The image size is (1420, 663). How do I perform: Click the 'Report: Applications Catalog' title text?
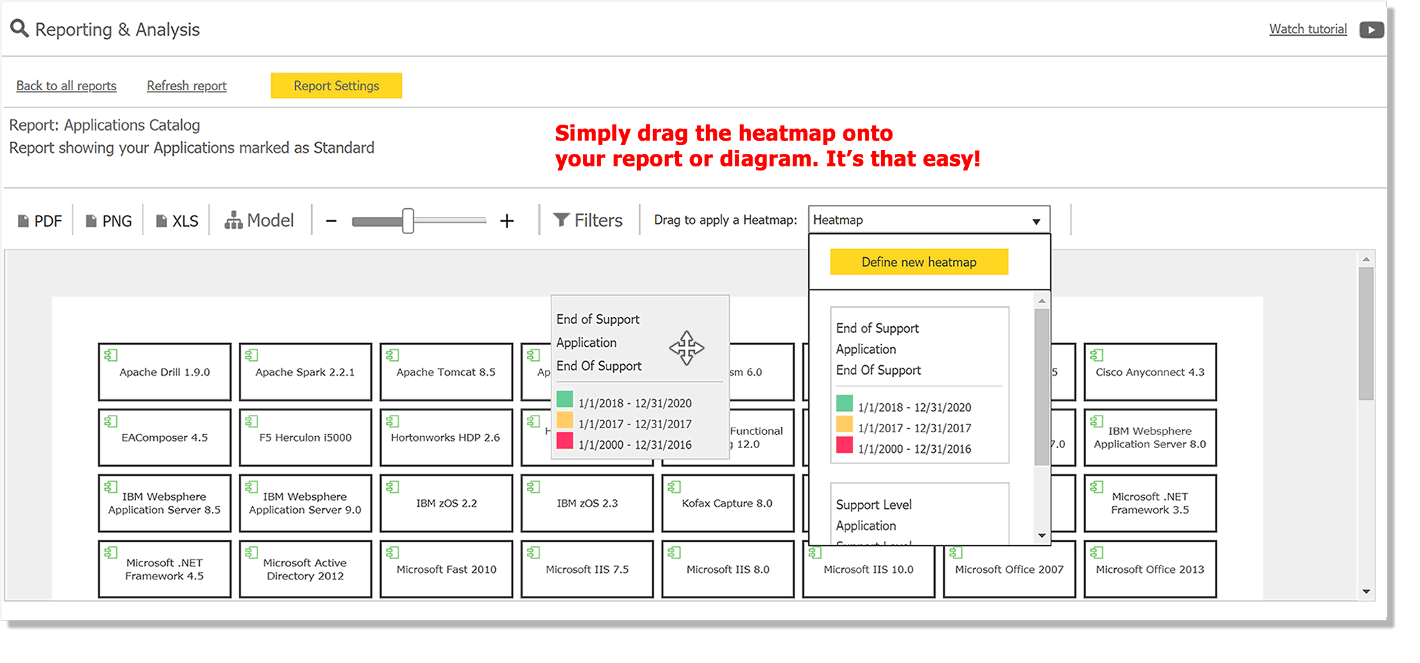tap(104, 125)
